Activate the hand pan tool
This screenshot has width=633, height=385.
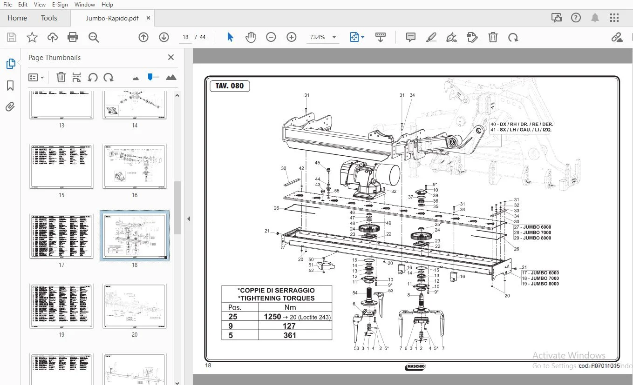251,37
